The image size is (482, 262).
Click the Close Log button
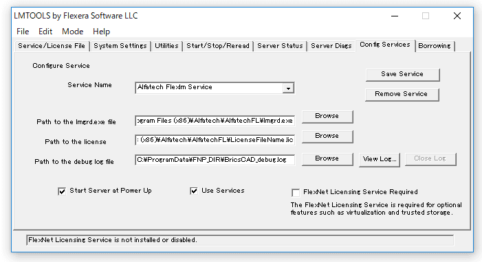point(430,159)
